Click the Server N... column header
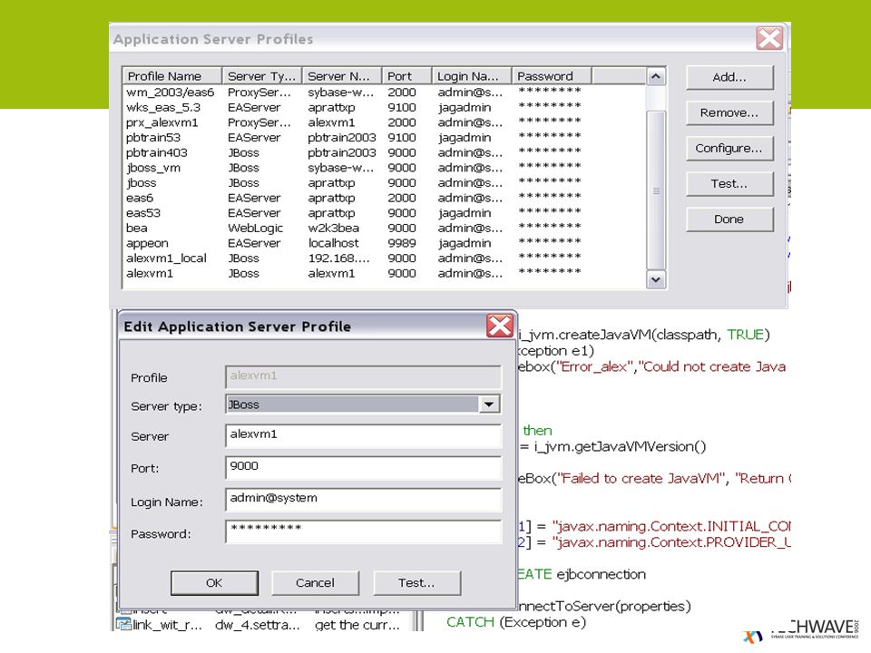The width and height of the screenshot is (871, 653). point(342,76)
